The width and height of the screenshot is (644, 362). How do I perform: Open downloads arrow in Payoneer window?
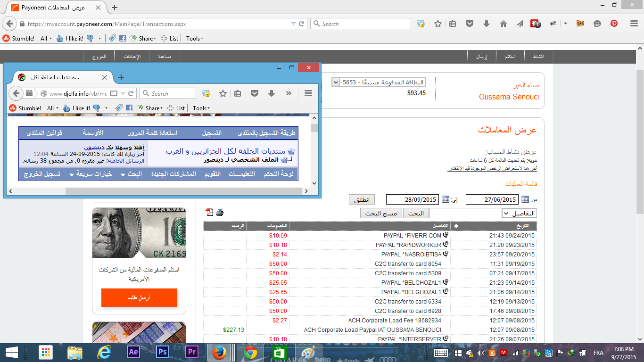(487, 24)
